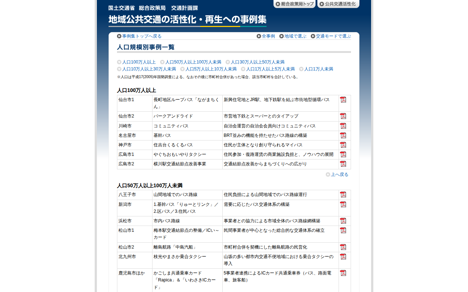468x292 pixels.
Task: Click the 横川駅交通結節点改善事業 cell
Action: 187,164
